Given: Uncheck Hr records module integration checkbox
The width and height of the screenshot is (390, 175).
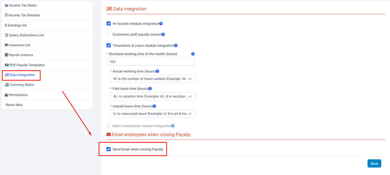Looking at the screenshot, I should 108,24.
